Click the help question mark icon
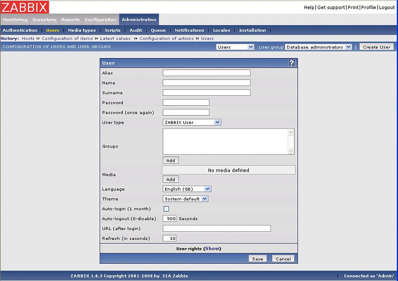Image resolution: width=398 pixels, height=281 pixels. point(292,63)
